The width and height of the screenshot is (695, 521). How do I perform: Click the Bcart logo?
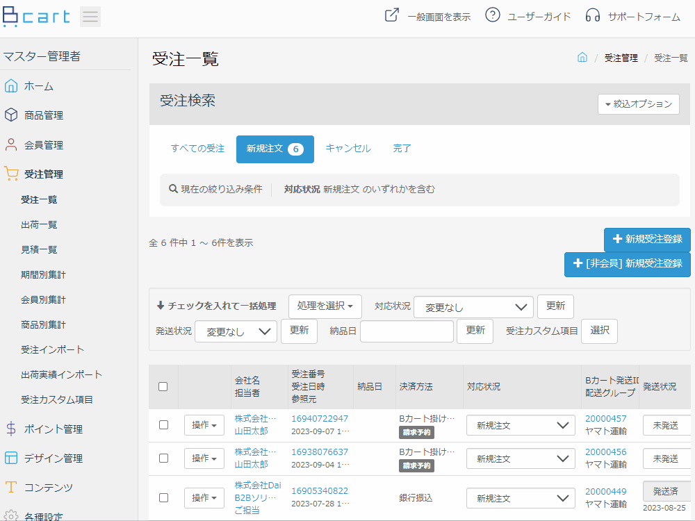tap(36, 17)
